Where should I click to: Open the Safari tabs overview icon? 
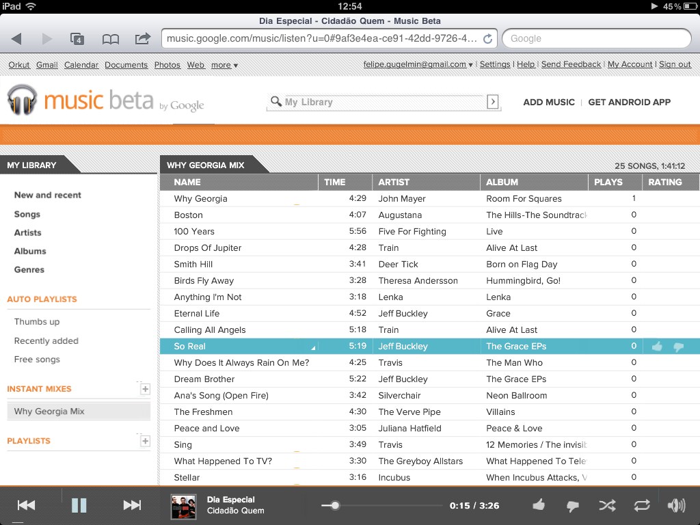[x=77, y=39]
